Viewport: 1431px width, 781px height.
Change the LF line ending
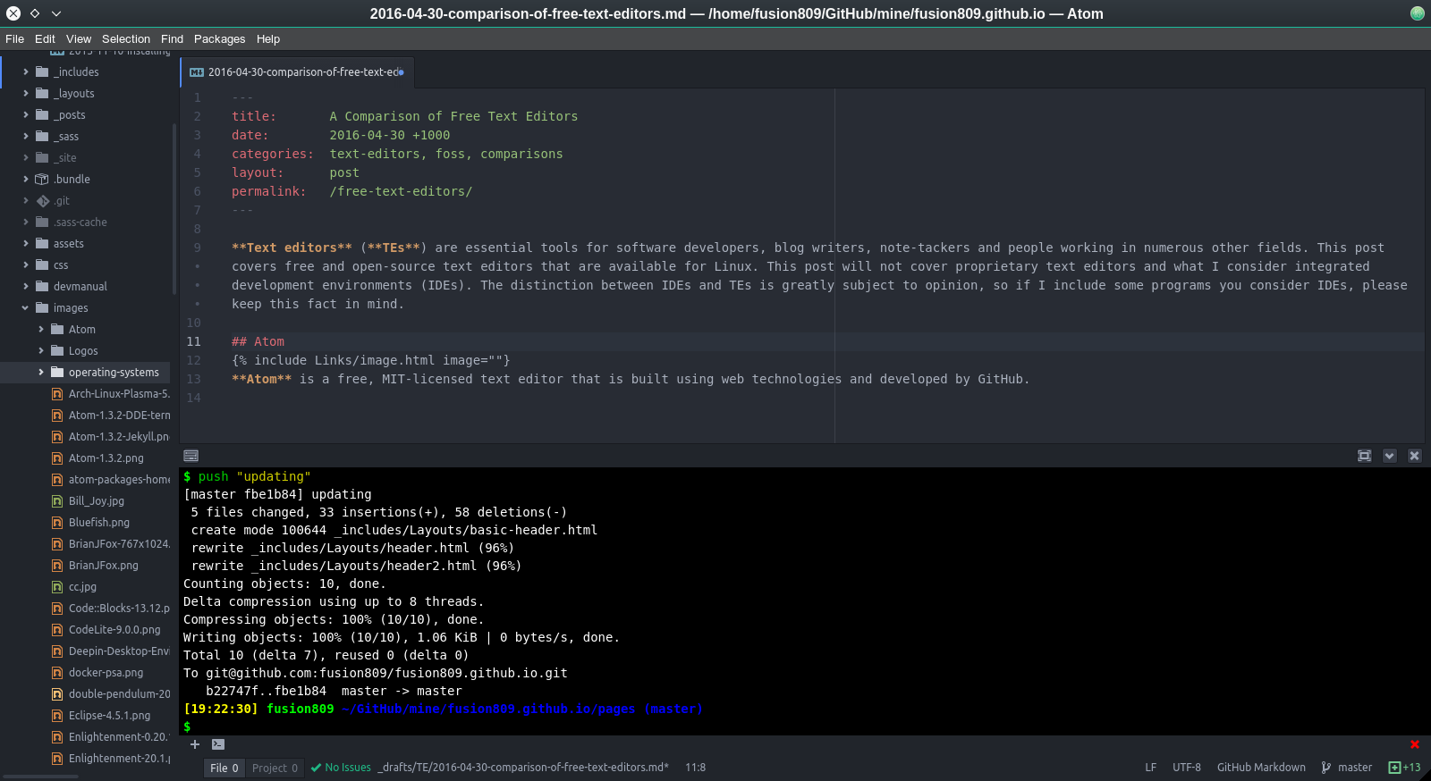point(1151,767)
